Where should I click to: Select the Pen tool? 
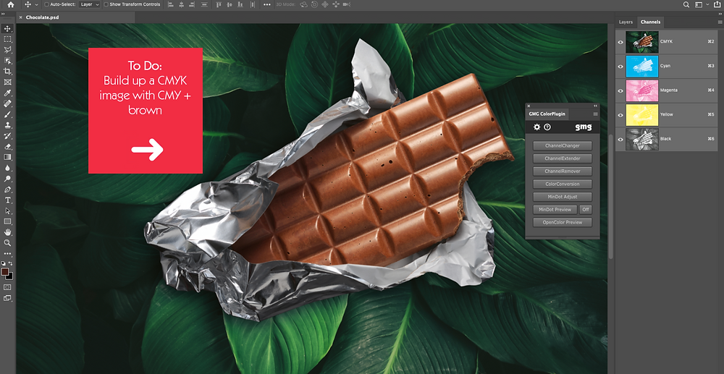point(8,190)
